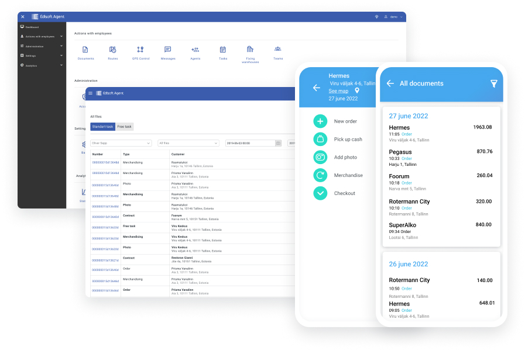
Task: Open the Routes icon
Action: tap(113, 50)
